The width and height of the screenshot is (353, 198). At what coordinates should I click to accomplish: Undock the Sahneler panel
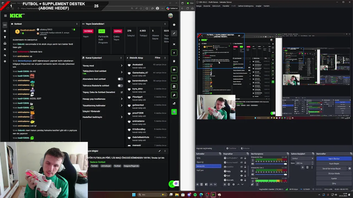coord(220,154)
